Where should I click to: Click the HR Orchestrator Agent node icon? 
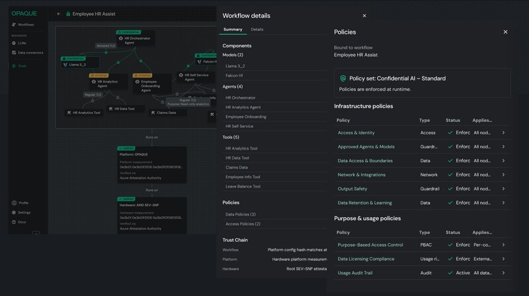click(121, 38)
